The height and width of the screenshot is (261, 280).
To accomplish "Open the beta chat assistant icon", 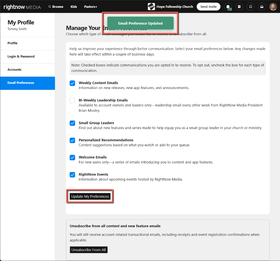I will (x=228, y=7).
